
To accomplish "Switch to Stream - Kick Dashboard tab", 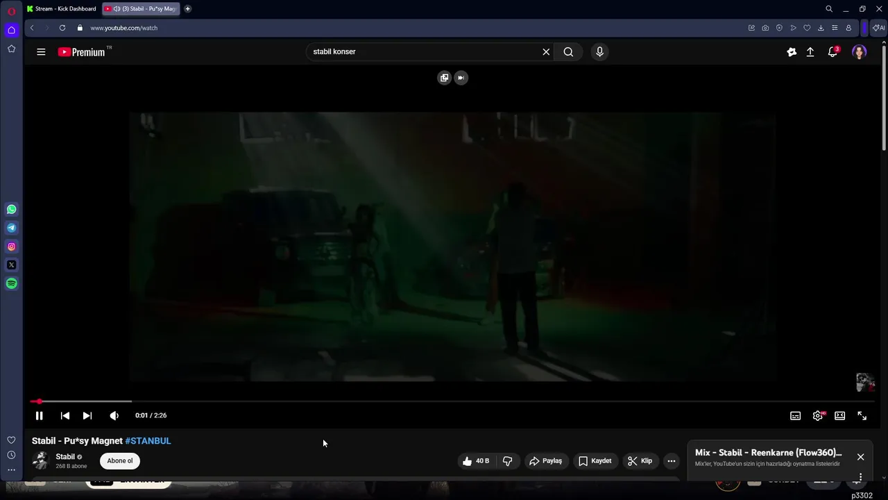I will pos(62,9).
